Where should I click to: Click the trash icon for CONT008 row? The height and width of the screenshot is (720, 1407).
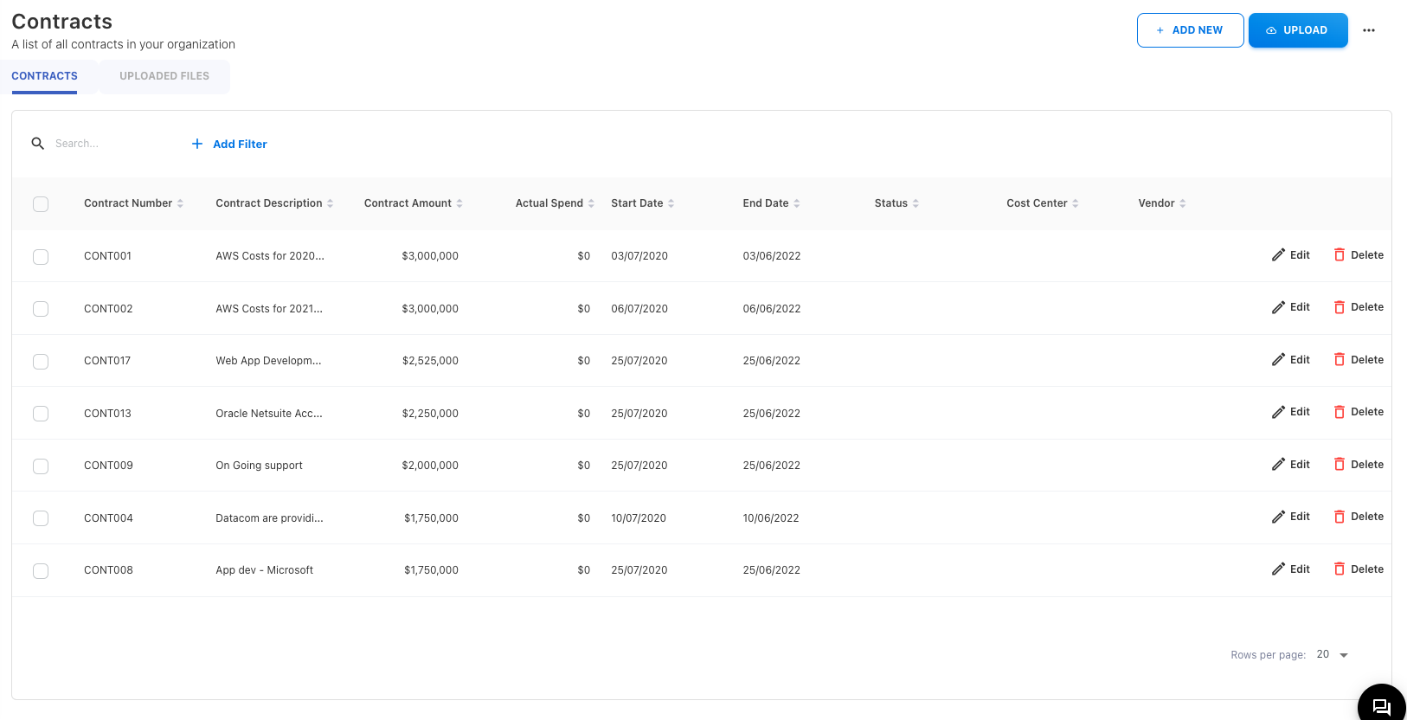pos(1339,569)
